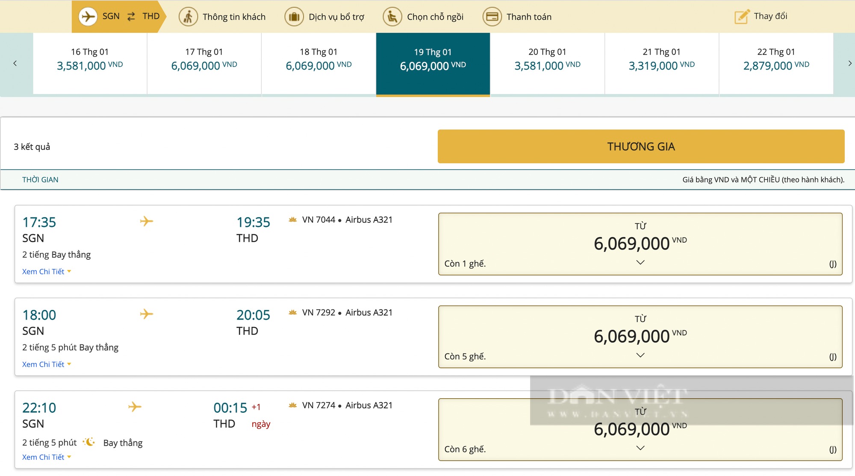Click the Thay đổi edit pencil icon

point(742,17)
